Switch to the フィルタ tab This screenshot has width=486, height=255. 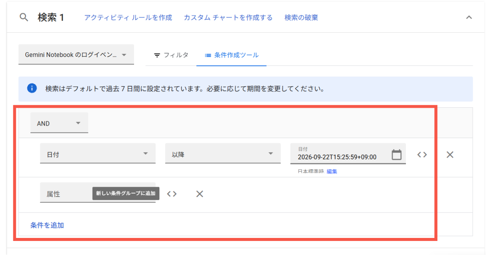(x=171, y=55)
